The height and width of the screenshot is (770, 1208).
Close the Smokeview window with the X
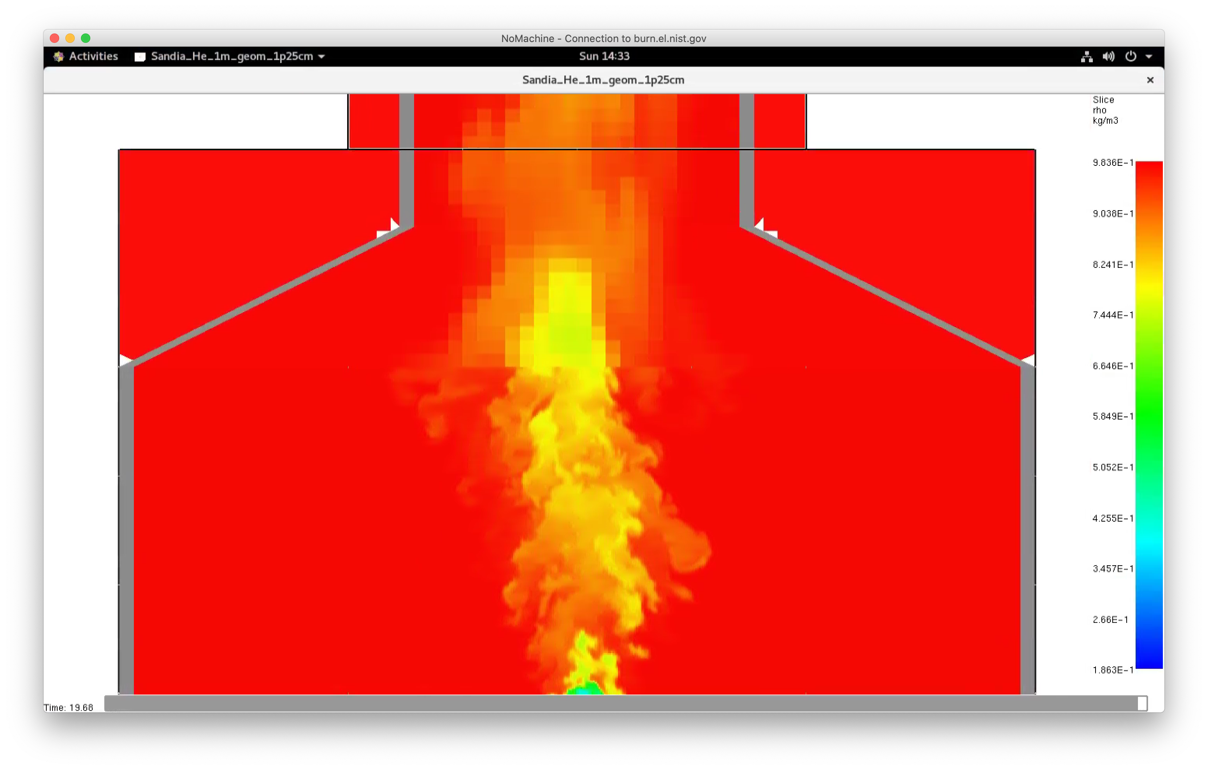pyautogui.click(x=1150, y=80)
